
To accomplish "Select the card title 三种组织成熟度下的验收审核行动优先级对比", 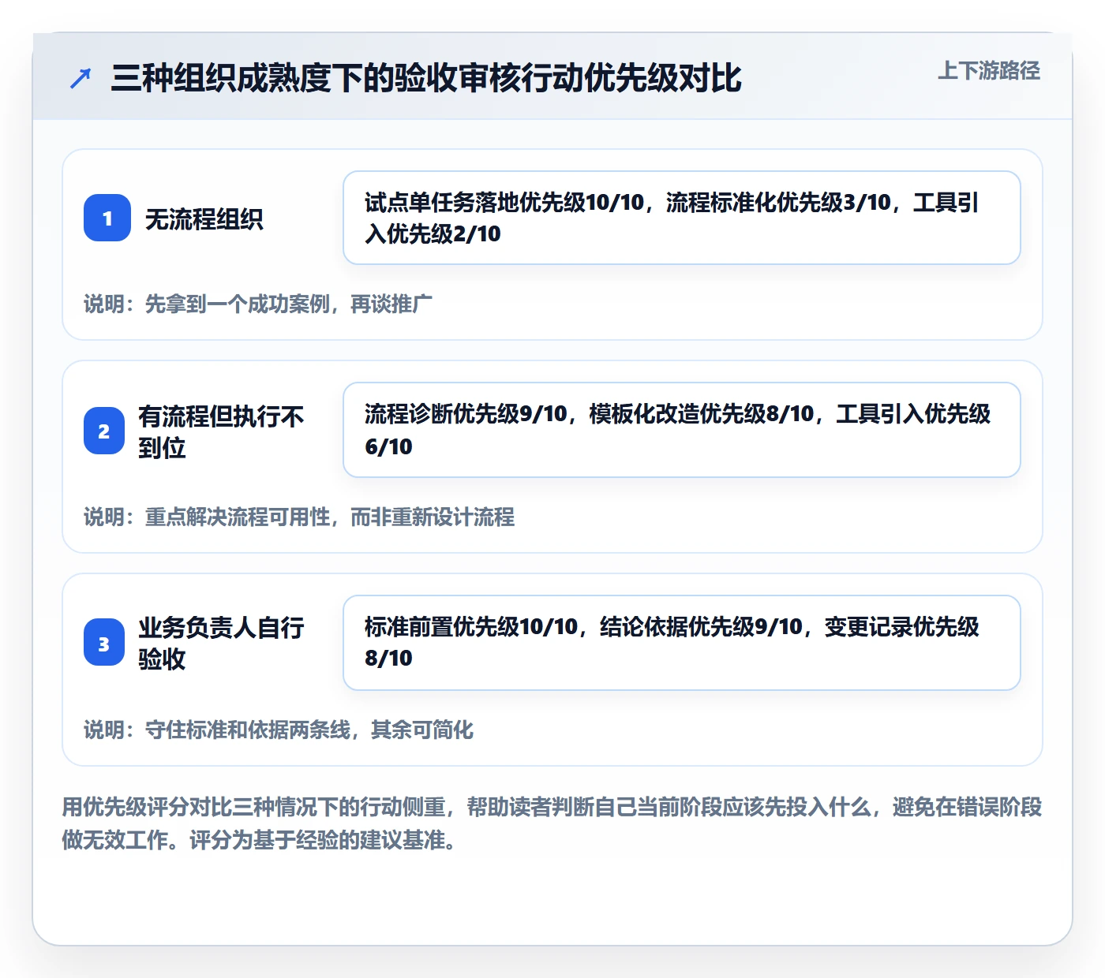I will click(x=426, y=78).
